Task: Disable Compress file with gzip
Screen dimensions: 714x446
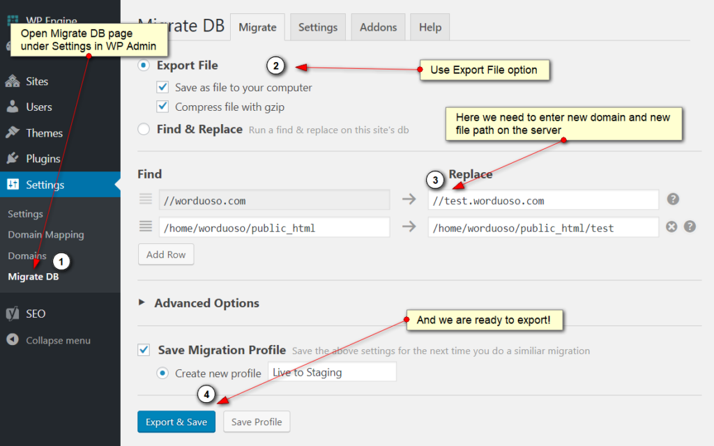Action: (162, 107)
